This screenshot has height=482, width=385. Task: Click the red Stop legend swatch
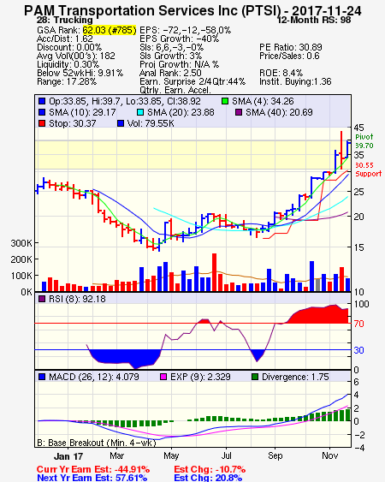tap(42, 123)
